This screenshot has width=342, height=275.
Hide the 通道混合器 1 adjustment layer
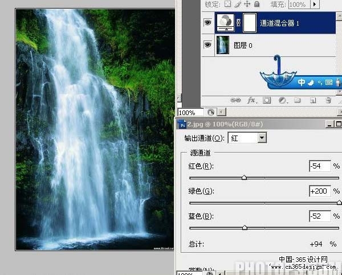(x=207, y=22)
